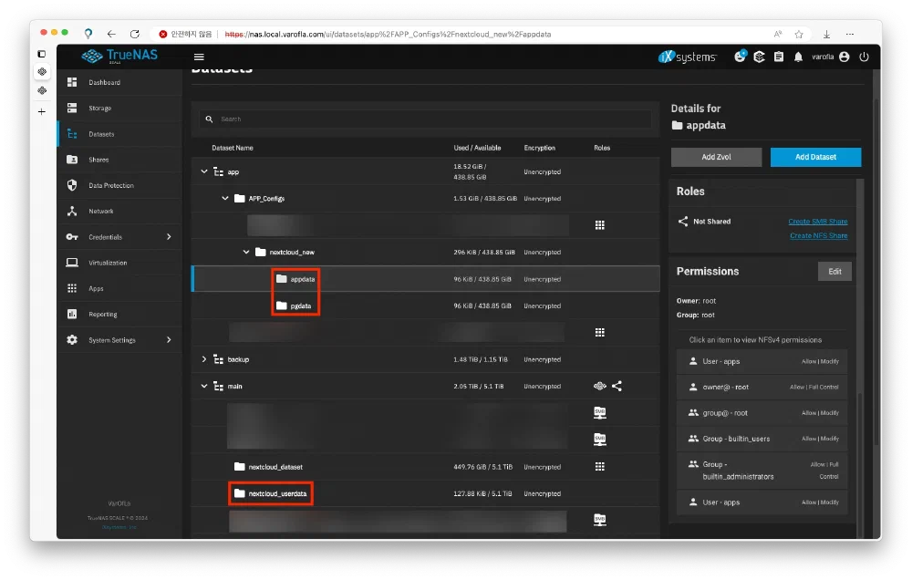Click the varofla user avatar icon
This screenshot has width=912, height=580.
click(x=844, y=57)
